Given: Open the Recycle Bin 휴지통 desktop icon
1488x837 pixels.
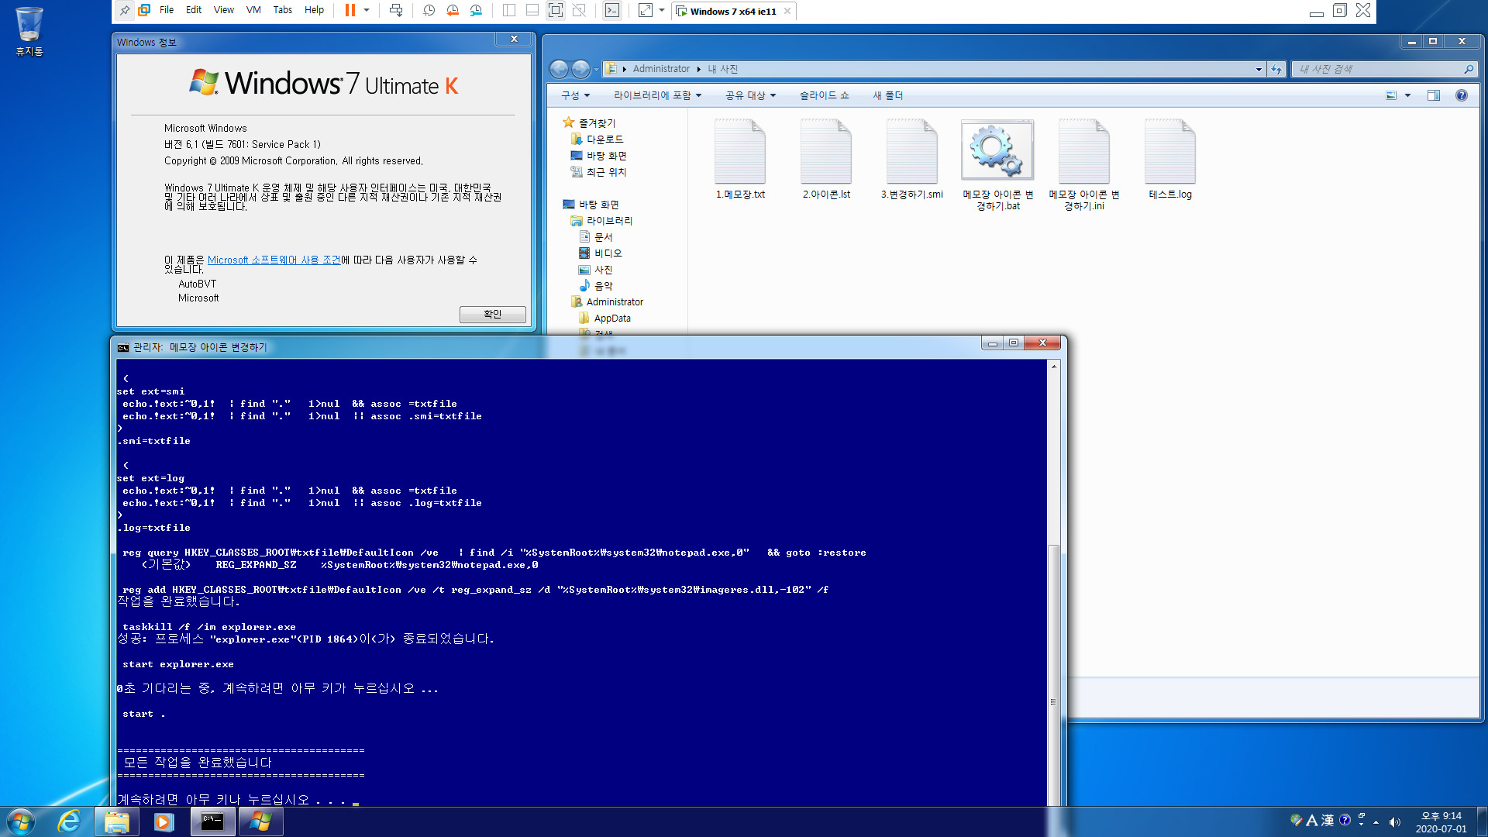Looking at the screenshot, I should tap(29, 31).
